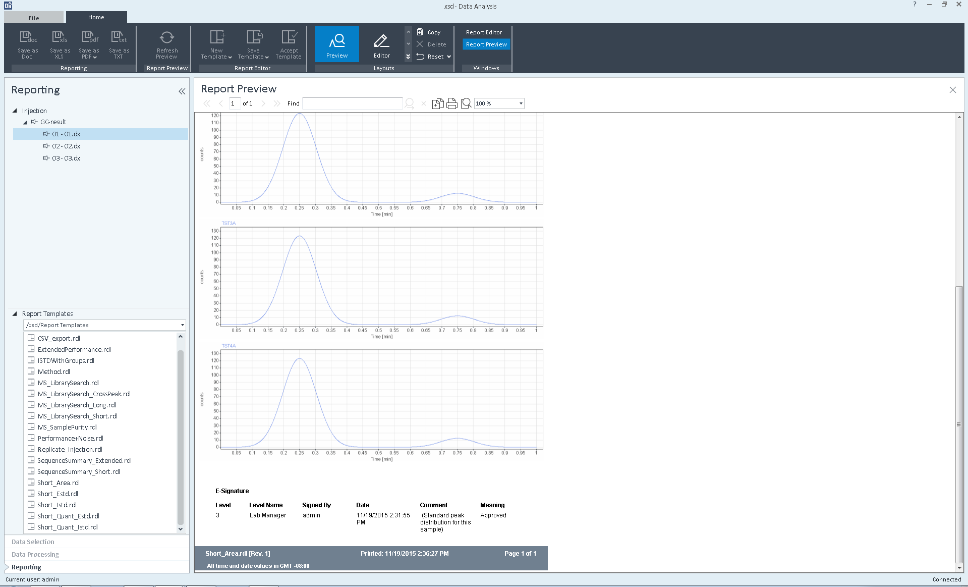Click the Find text field
Viewport: 968px width, 587px height.
click(352, 103)
